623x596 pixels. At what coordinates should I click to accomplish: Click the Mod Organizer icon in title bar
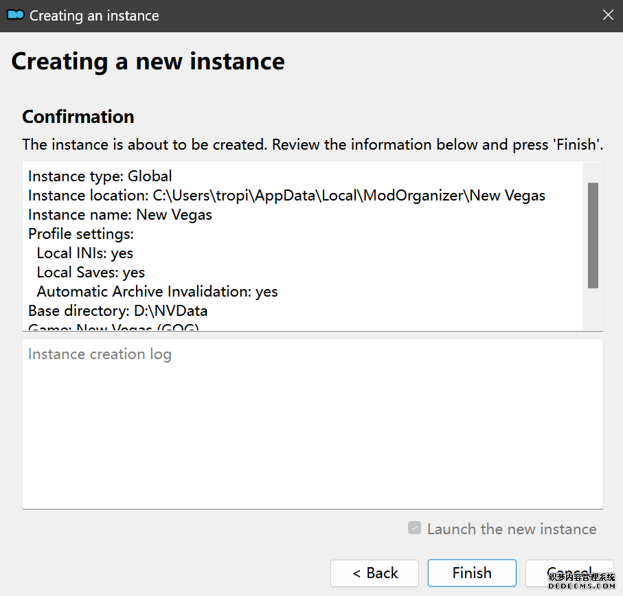click(x=15, y=15)
